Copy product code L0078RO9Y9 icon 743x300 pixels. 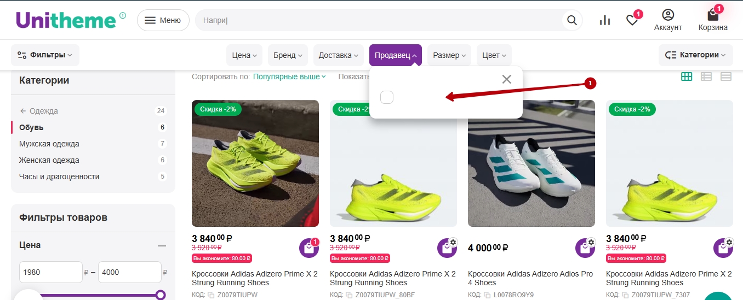[x=487, y=295]
